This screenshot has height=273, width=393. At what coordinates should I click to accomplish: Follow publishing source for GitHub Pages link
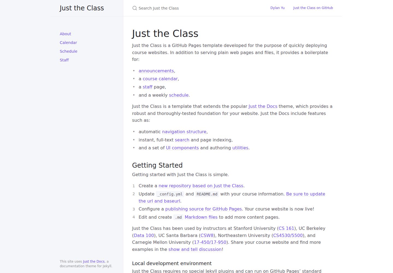click(204, 209)
